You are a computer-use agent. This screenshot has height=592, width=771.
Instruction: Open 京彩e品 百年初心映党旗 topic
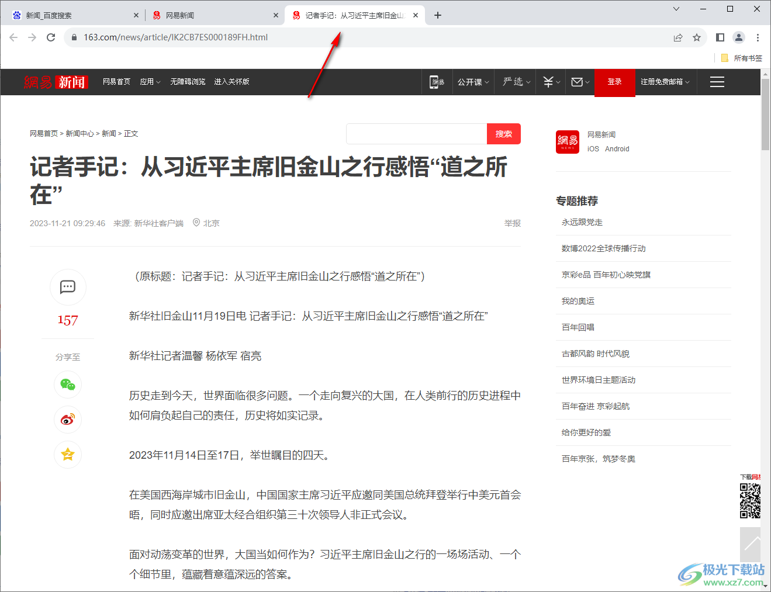606,275
